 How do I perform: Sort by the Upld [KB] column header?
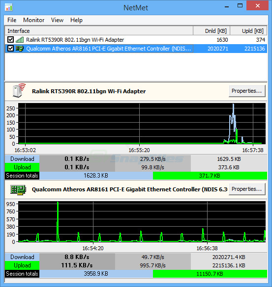pos(248,31)
